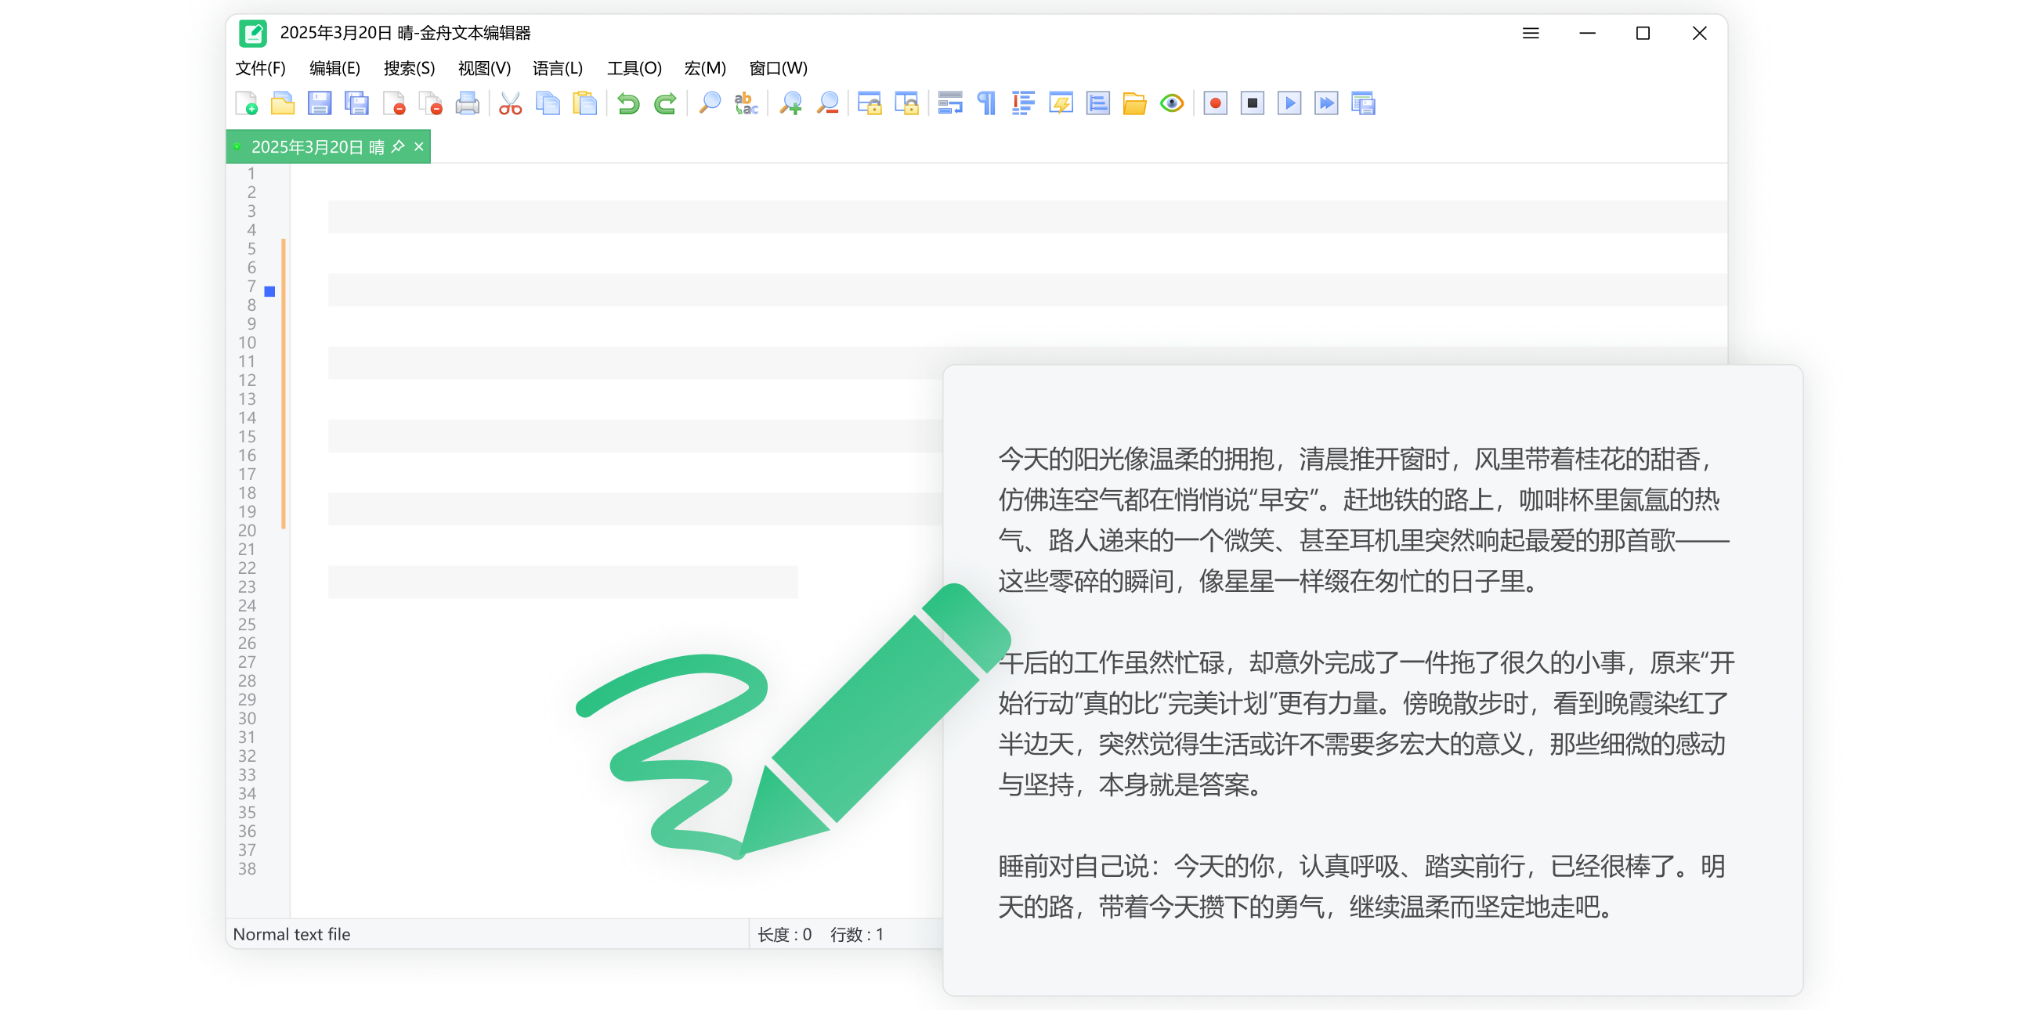Viewport: 2021px width, 1010px height.
Task: Click the Play Macro icon
Action: coord(1289,103)
